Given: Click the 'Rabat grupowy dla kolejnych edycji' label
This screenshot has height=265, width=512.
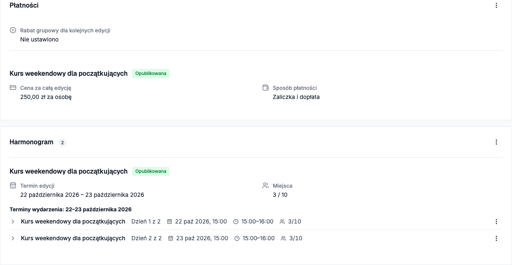Looking at the screenshot, I should point(65,30).
